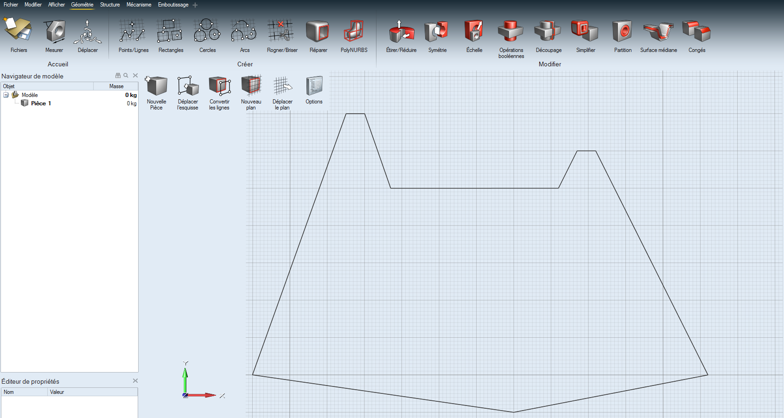
Task: Click the Valeur column header
Action: (93, 392)
